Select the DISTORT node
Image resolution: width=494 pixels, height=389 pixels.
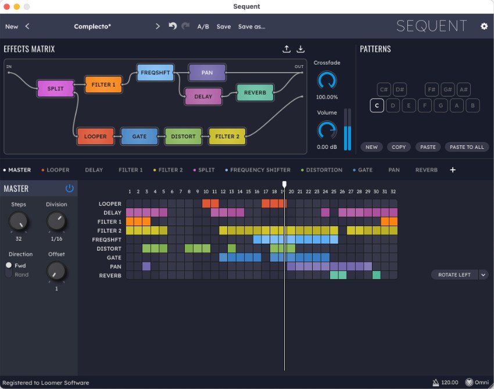point(183,137)
